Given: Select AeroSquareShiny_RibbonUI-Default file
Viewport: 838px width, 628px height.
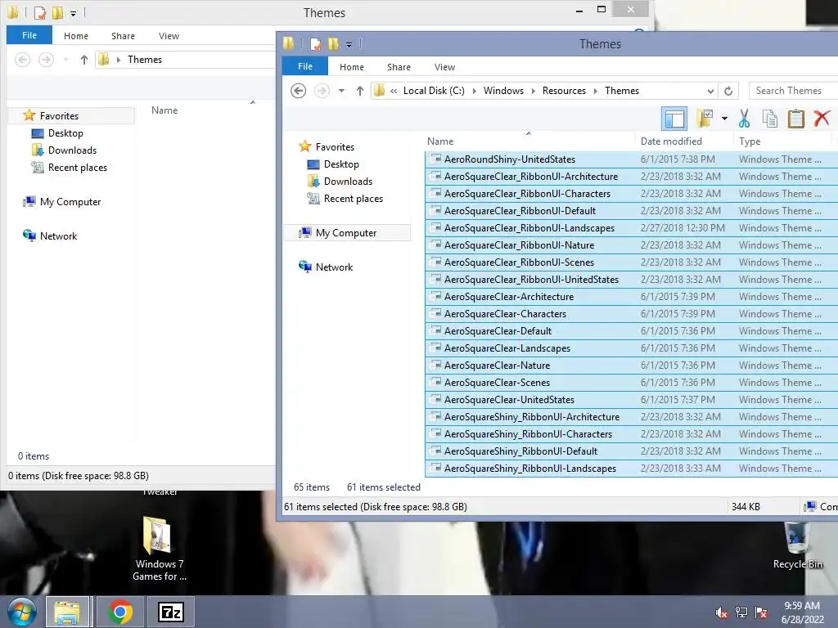Looking at the screenshot, I should (520, 451).
